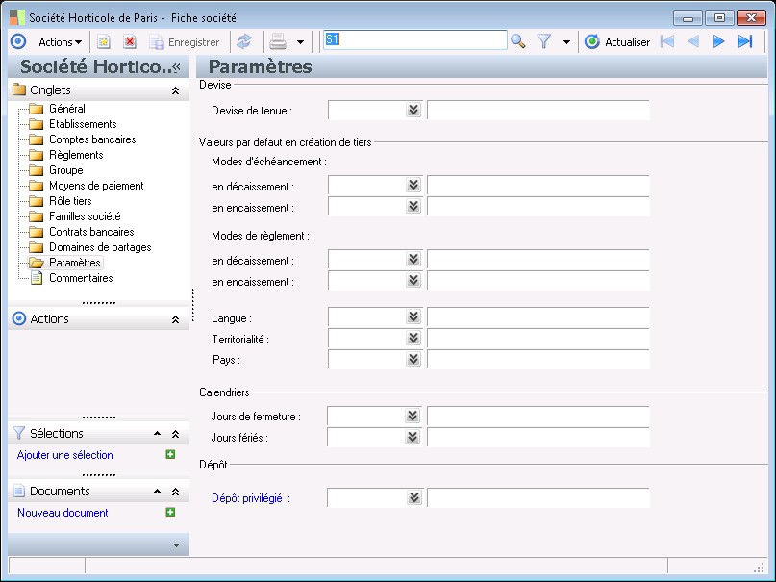Click the new record toolbar icon
The width and height of the screenshot is (776, 582).
click(x=104, y=42)
